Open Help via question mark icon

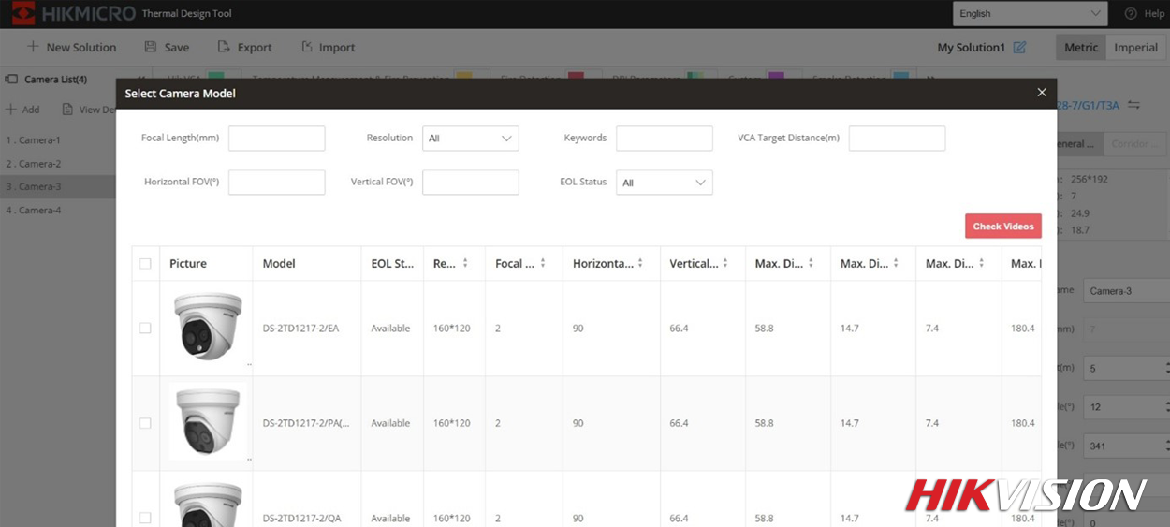pyautogui.click(x=1131, y=14)
